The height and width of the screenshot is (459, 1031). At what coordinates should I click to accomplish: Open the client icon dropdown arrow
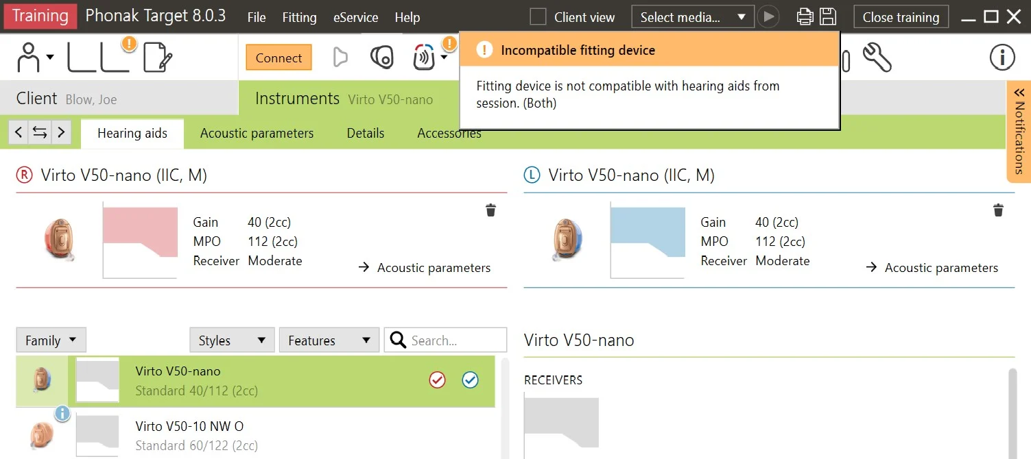pos(50,58)
